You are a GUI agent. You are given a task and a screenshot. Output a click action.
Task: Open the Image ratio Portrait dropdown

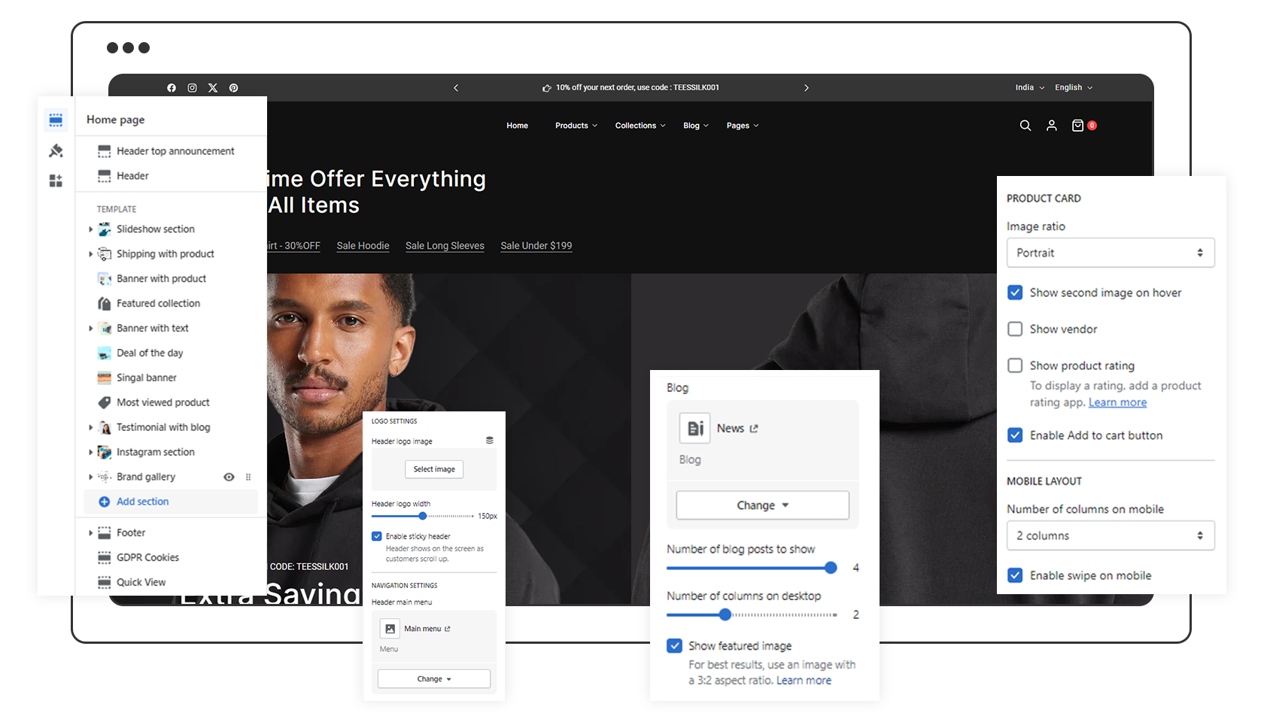(x=1110, y=253)
